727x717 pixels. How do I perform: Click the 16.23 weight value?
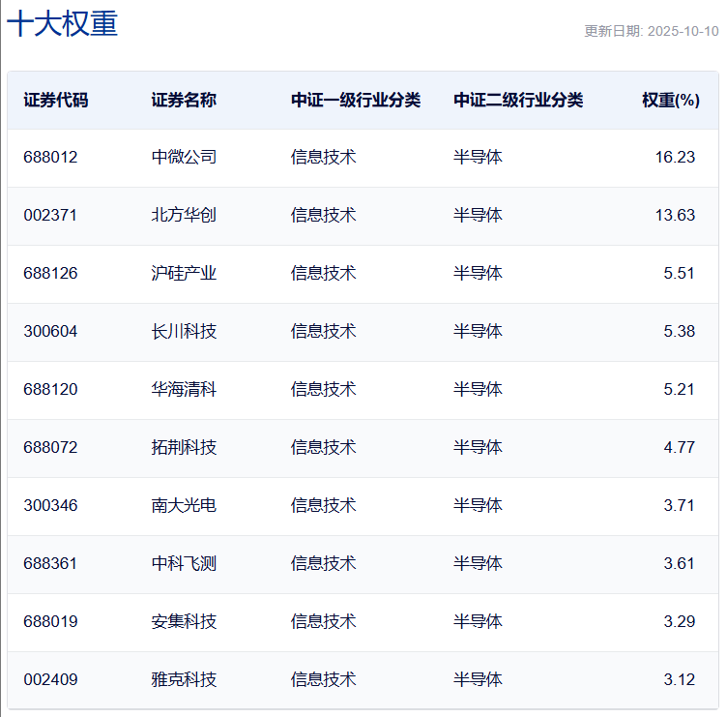pos(675,157)
